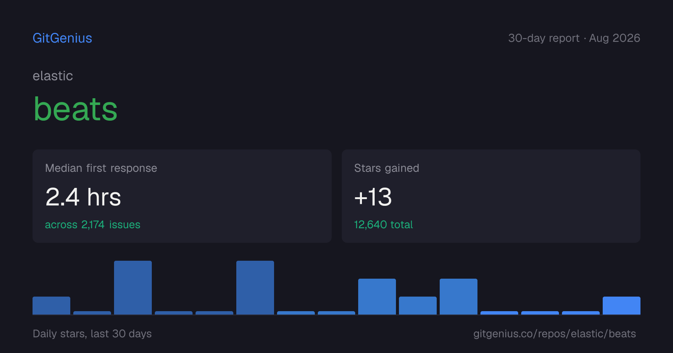Select the "30-day report · Aug 2026" label
673x353 pixels.
(x=574, y=38)
